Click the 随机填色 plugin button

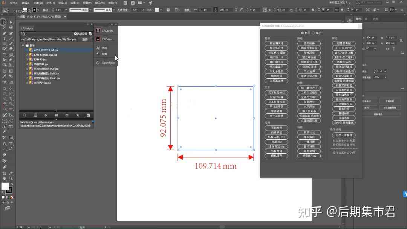coord(277,156)
